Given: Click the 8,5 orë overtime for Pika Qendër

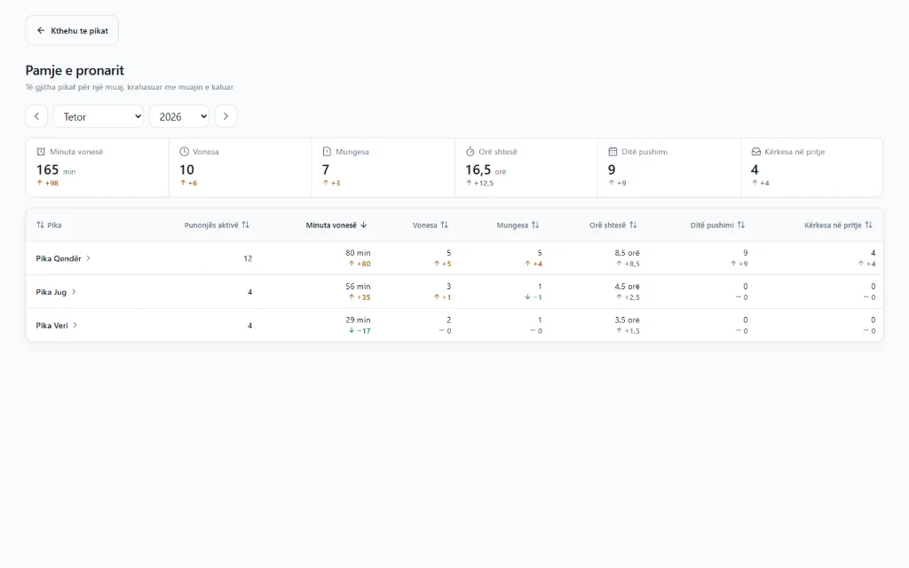Looking at the screenshot, I should click(628, 253).
